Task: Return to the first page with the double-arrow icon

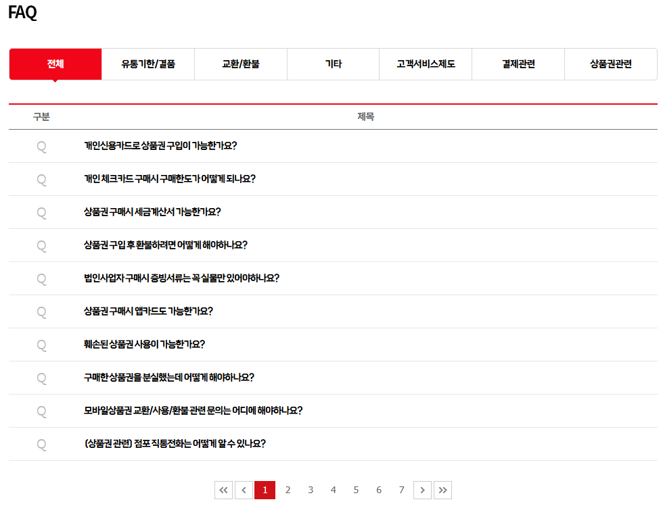Action: pos(223,490)
